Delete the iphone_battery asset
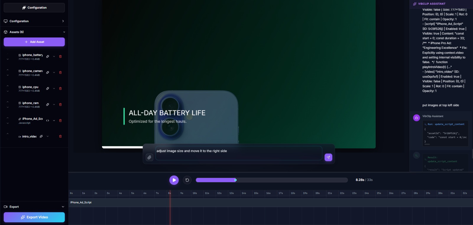Image resolution: width=473 pixels, height=225 pixels. (60, 56)
